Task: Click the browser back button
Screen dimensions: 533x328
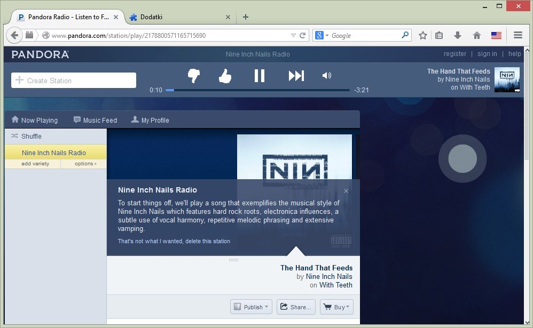Action: [14, 35]
